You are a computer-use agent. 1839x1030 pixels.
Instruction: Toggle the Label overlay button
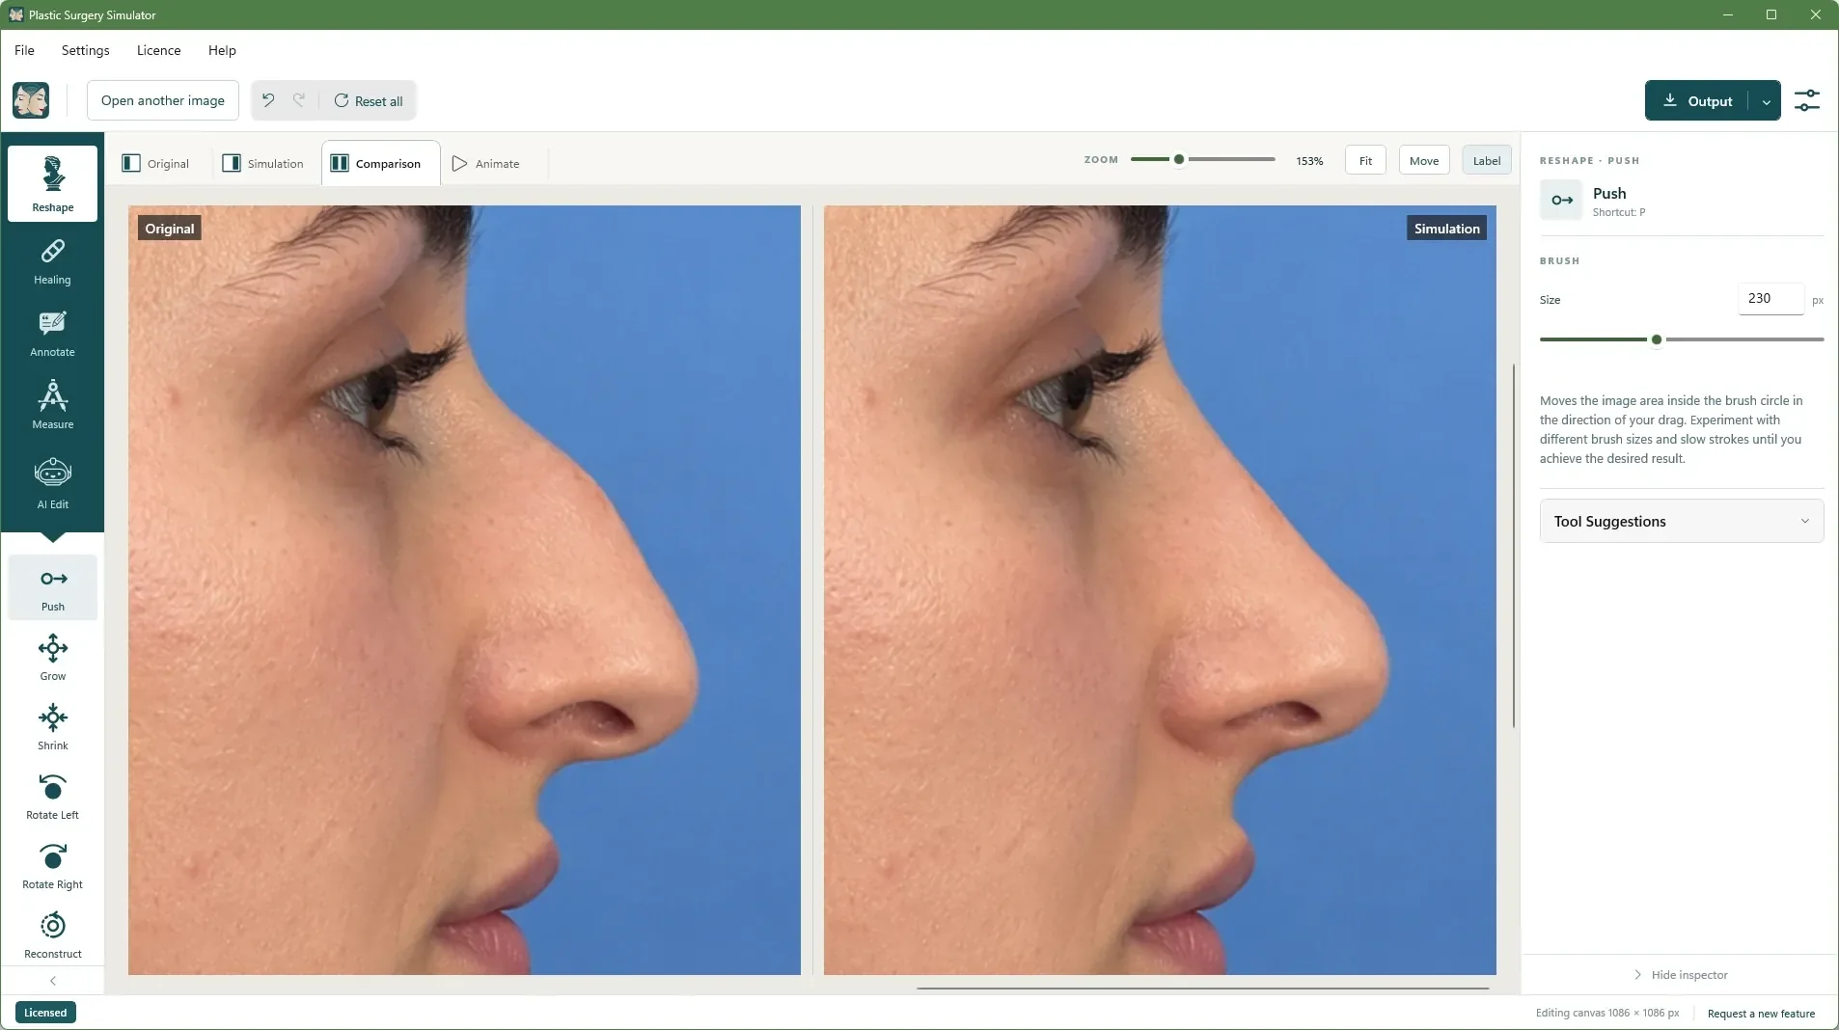point(1486,161)
